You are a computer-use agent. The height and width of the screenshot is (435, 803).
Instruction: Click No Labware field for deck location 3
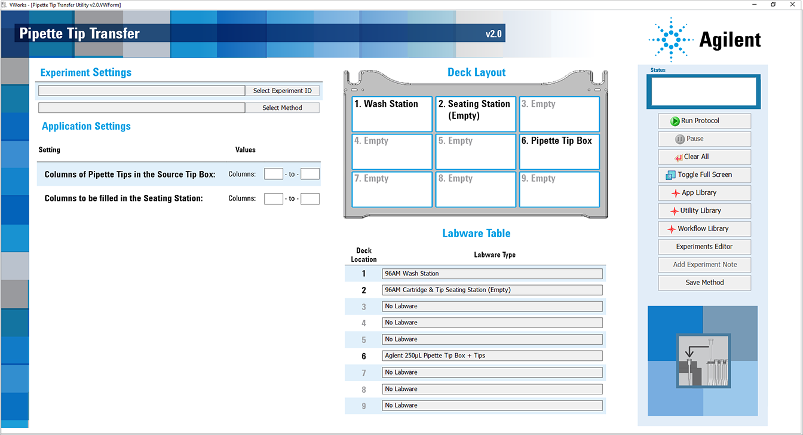[492, 307]
